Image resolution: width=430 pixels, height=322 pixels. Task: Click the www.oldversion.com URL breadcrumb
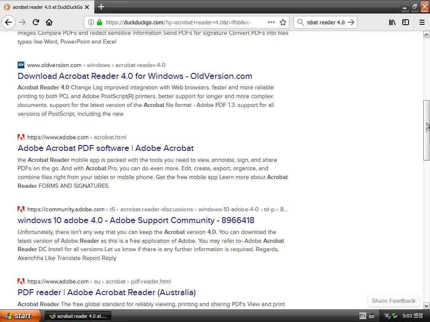96,65
